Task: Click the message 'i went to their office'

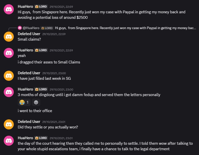Action: point(35,111)
